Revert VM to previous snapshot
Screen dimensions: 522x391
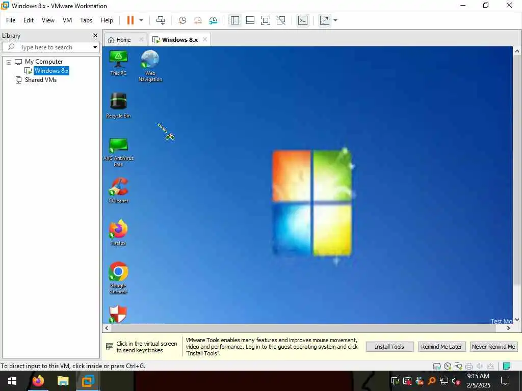click(198, 20)
